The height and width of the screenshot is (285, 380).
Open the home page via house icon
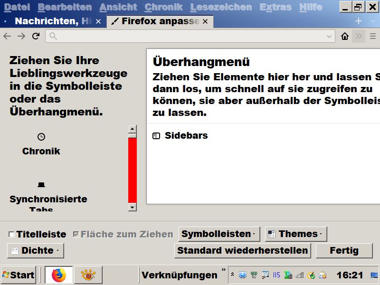(x=345, y=37)
